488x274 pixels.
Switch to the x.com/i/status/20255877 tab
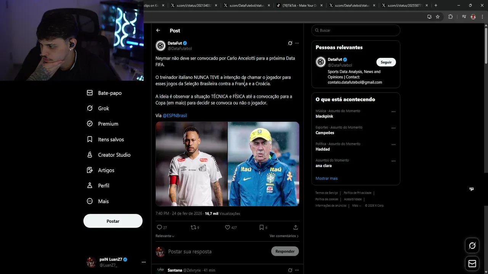click(405, 5)
